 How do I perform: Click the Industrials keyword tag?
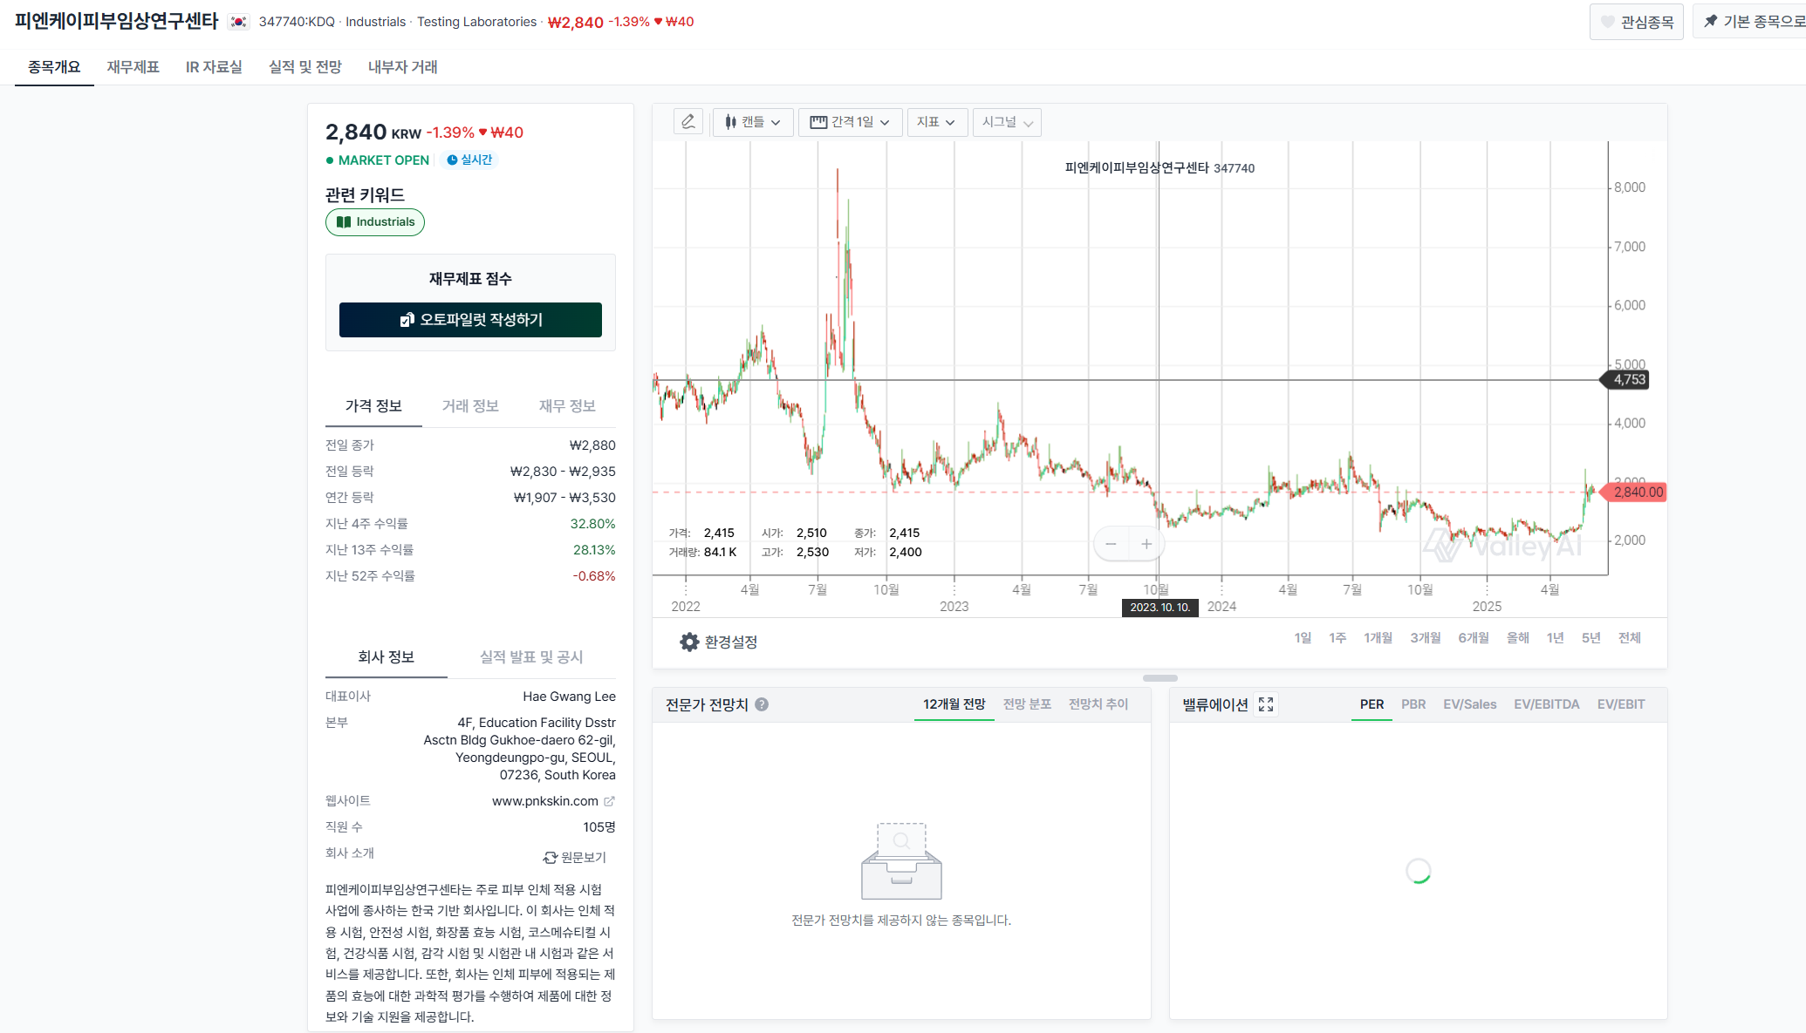pyautogui.click(x=375, y=222)
